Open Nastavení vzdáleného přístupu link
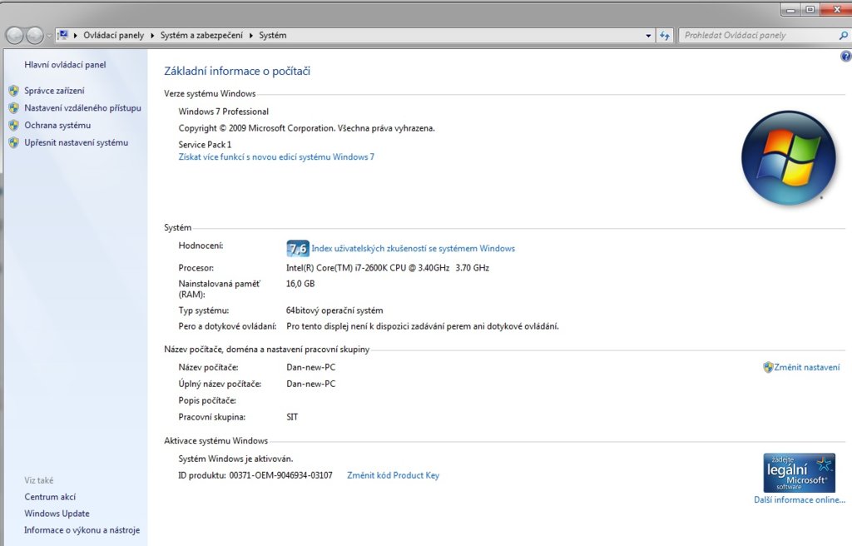This screenshot has height=546, width=852. tap(82, 108)
